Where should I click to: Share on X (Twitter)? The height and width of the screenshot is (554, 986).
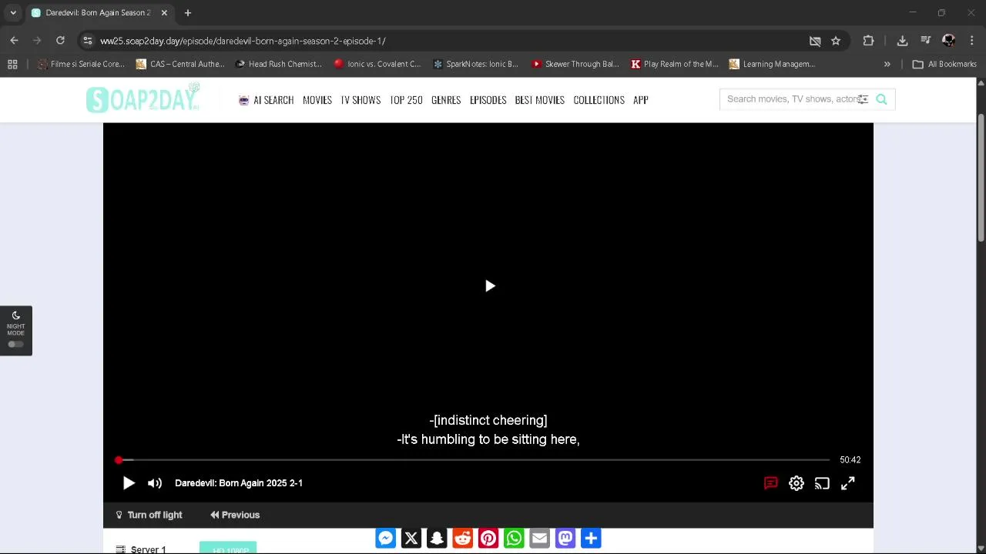[x=411, y=539]
